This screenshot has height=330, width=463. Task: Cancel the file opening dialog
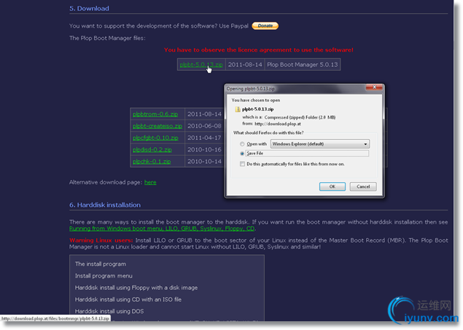tap(363, 186)
